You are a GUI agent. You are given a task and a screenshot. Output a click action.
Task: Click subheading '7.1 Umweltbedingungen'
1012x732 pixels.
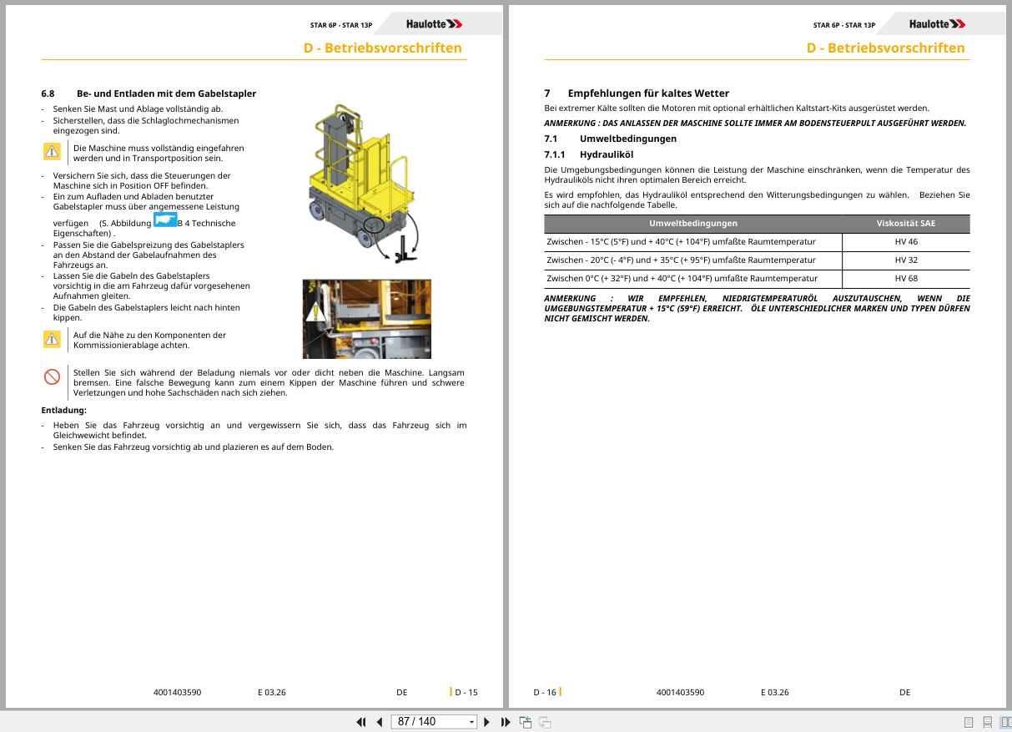click(x=611, y=139)
